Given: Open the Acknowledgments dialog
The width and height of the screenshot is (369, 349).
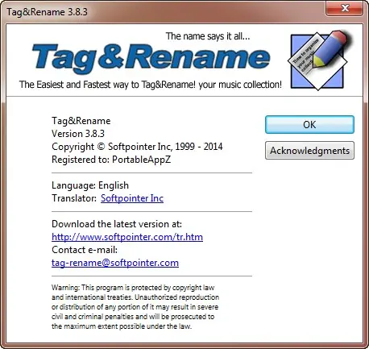Looking at the screenshot, I should click(309, 151).
